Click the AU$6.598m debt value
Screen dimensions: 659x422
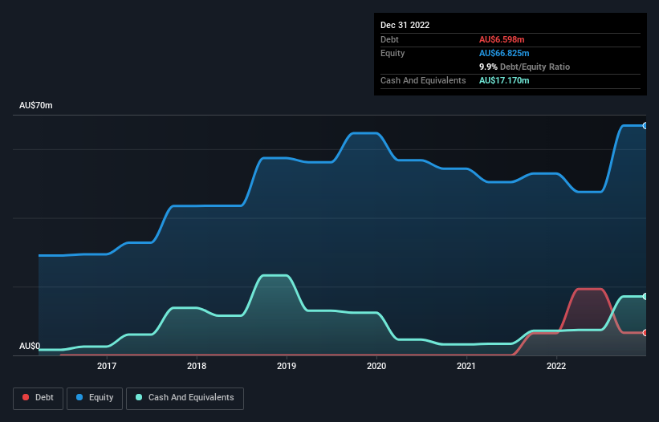pos(502,39)
